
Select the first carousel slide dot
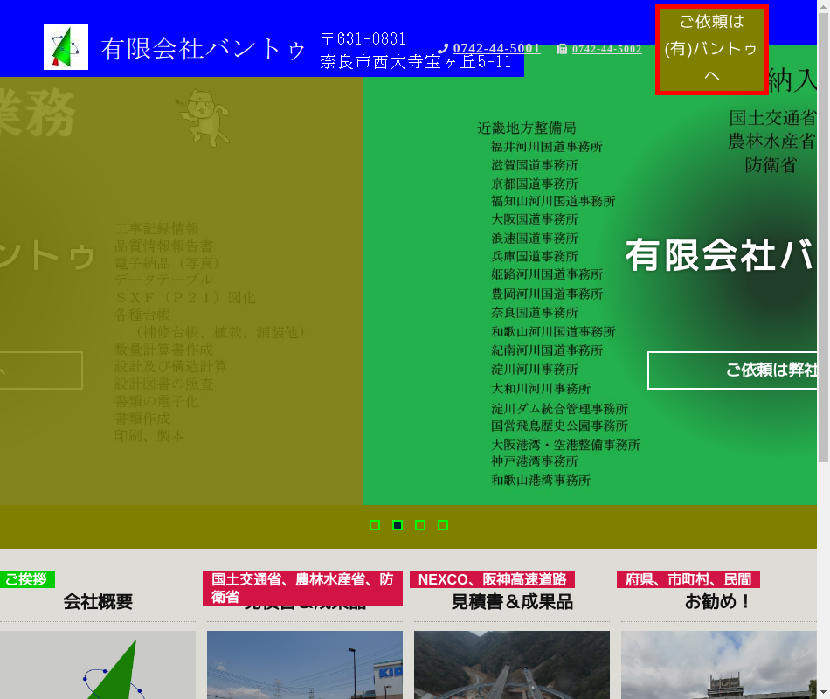375,525
